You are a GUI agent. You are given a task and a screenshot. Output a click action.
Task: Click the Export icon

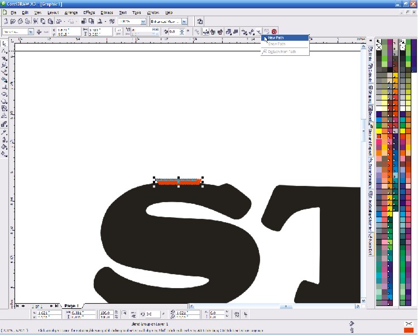91,21
